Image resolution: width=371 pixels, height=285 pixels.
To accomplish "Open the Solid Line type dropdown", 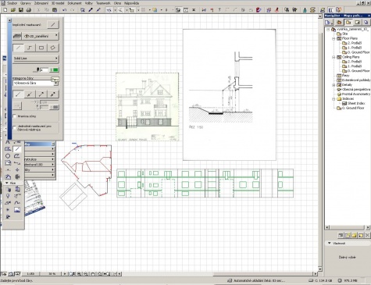I will [36, 59].
